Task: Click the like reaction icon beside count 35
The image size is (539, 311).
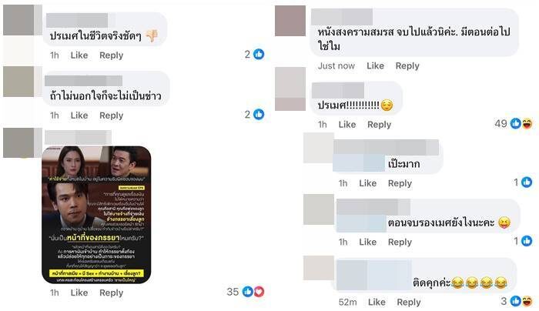Action: click(248, 292)
